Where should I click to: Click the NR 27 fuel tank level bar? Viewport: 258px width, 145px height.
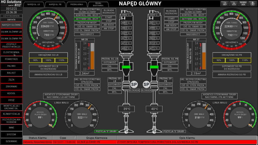(x=204, y=56)
